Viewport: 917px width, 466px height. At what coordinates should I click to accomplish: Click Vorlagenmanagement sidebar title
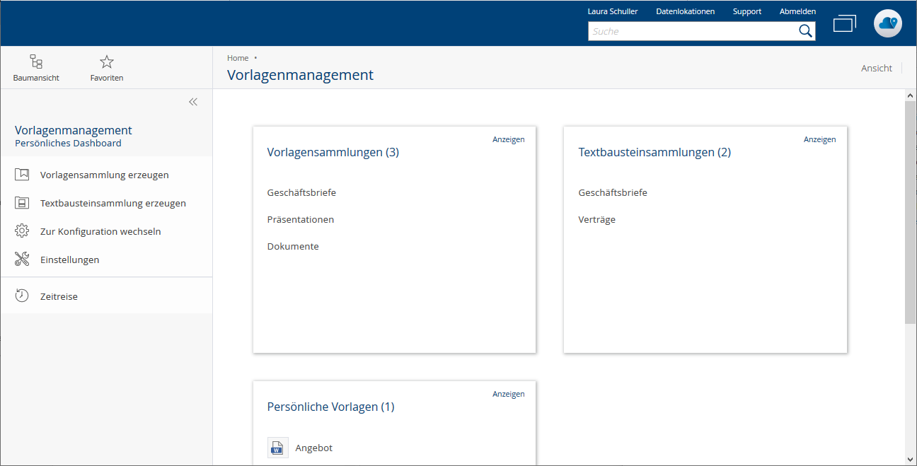click(x=74, y=130)
